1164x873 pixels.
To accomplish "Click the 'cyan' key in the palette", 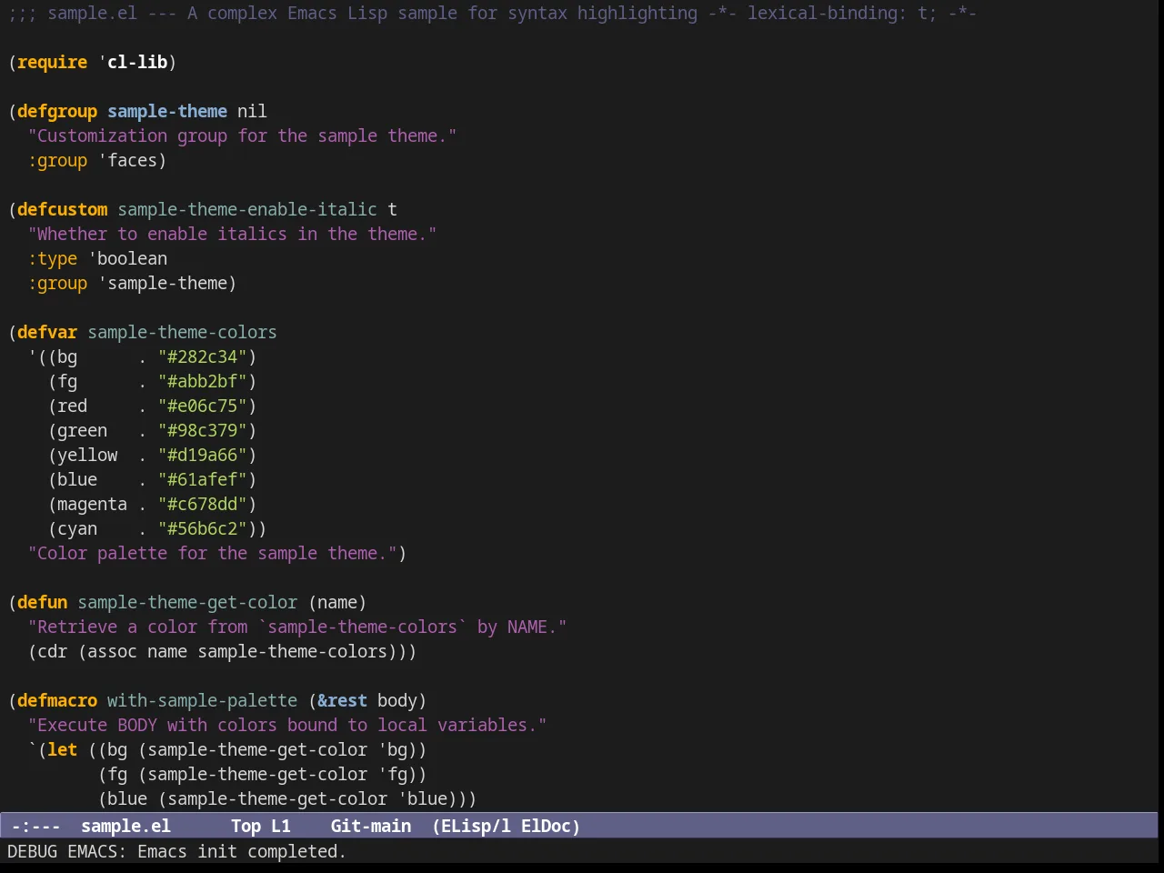I will pyautogui.click(x=77, y=528).
